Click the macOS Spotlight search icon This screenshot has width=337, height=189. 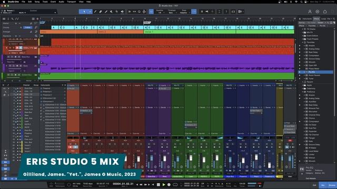pos(301,2)
